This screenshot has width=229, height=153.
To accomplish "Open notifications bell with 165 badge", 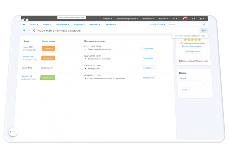I will 185,18.
